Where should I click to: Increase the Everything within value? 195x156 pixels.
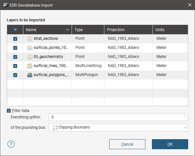coord(185,116)
